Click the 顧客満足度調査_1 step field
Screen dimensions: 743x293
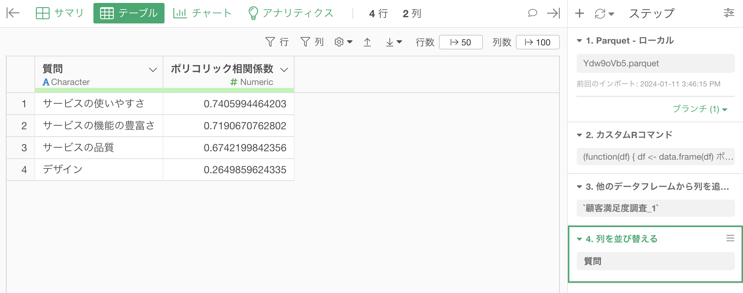tap(655, 208)
